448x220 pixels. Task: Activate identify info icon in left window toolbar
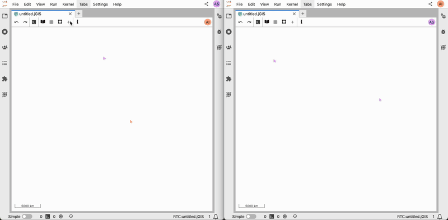pyautogui.click(x=77, y=22)
